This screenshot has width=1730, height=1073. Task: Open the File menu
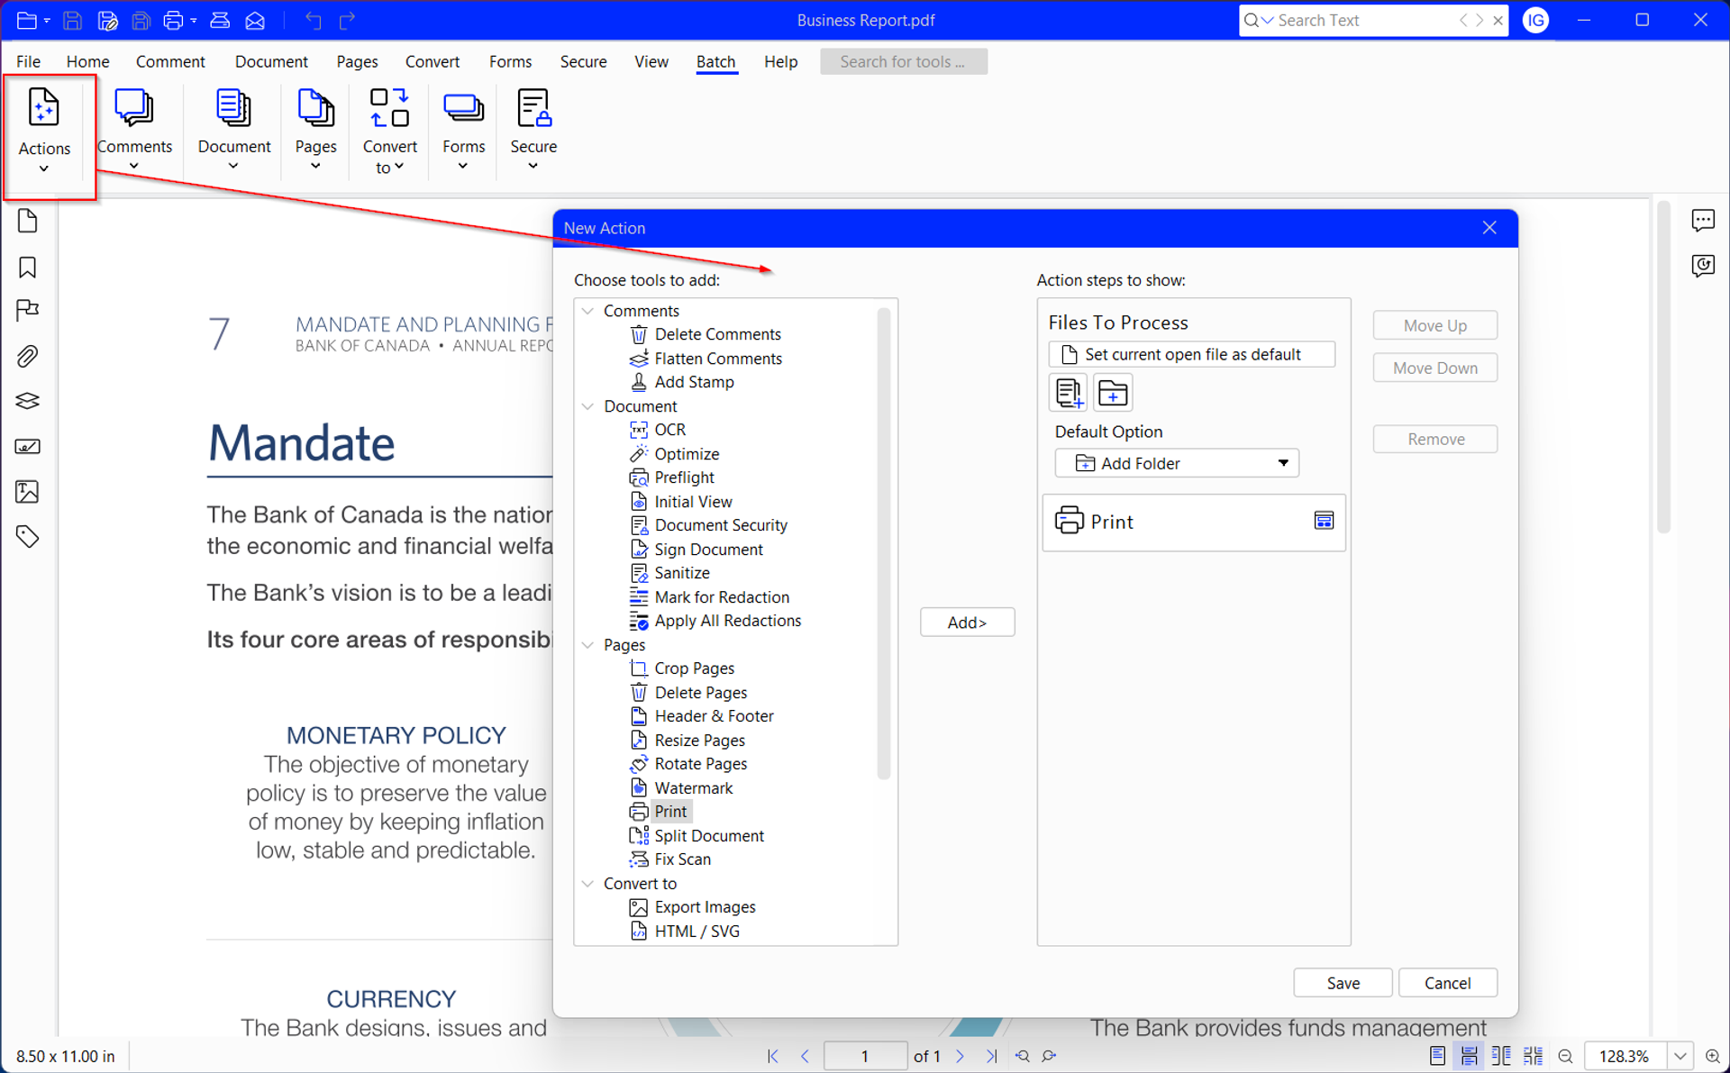(28, 61)
